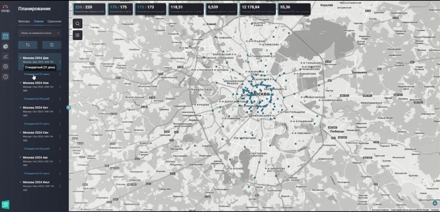440x212 pixels.
Task: Click the asap logo
Action: tap(5, 9)
